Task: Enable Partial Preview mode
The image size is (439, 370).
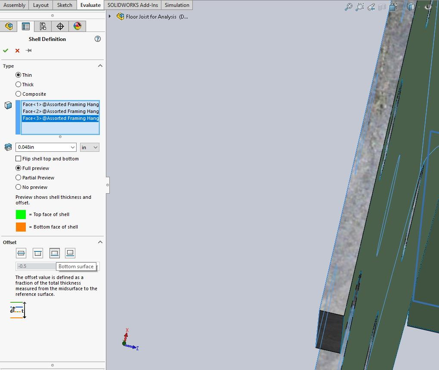Action: coord(19,177)
